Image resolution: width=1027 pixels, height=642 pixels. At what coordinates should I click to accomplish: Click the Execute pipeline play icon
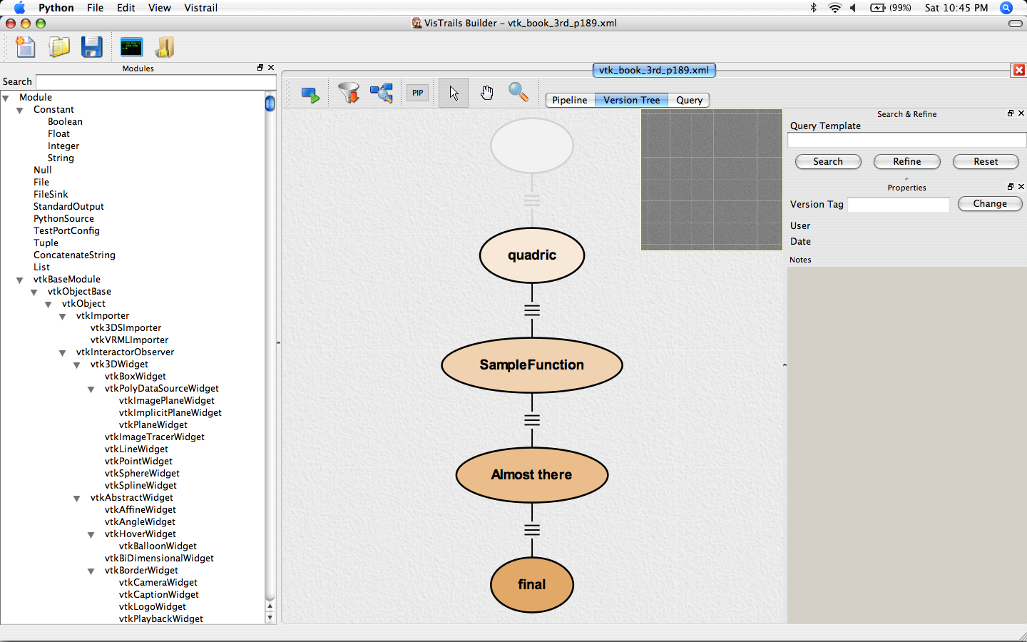[310, 93]
